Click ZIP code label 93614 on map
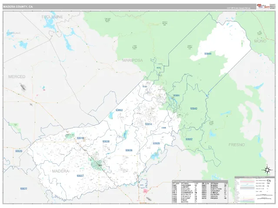The image size is (278, 208). [x=149, y=124]
